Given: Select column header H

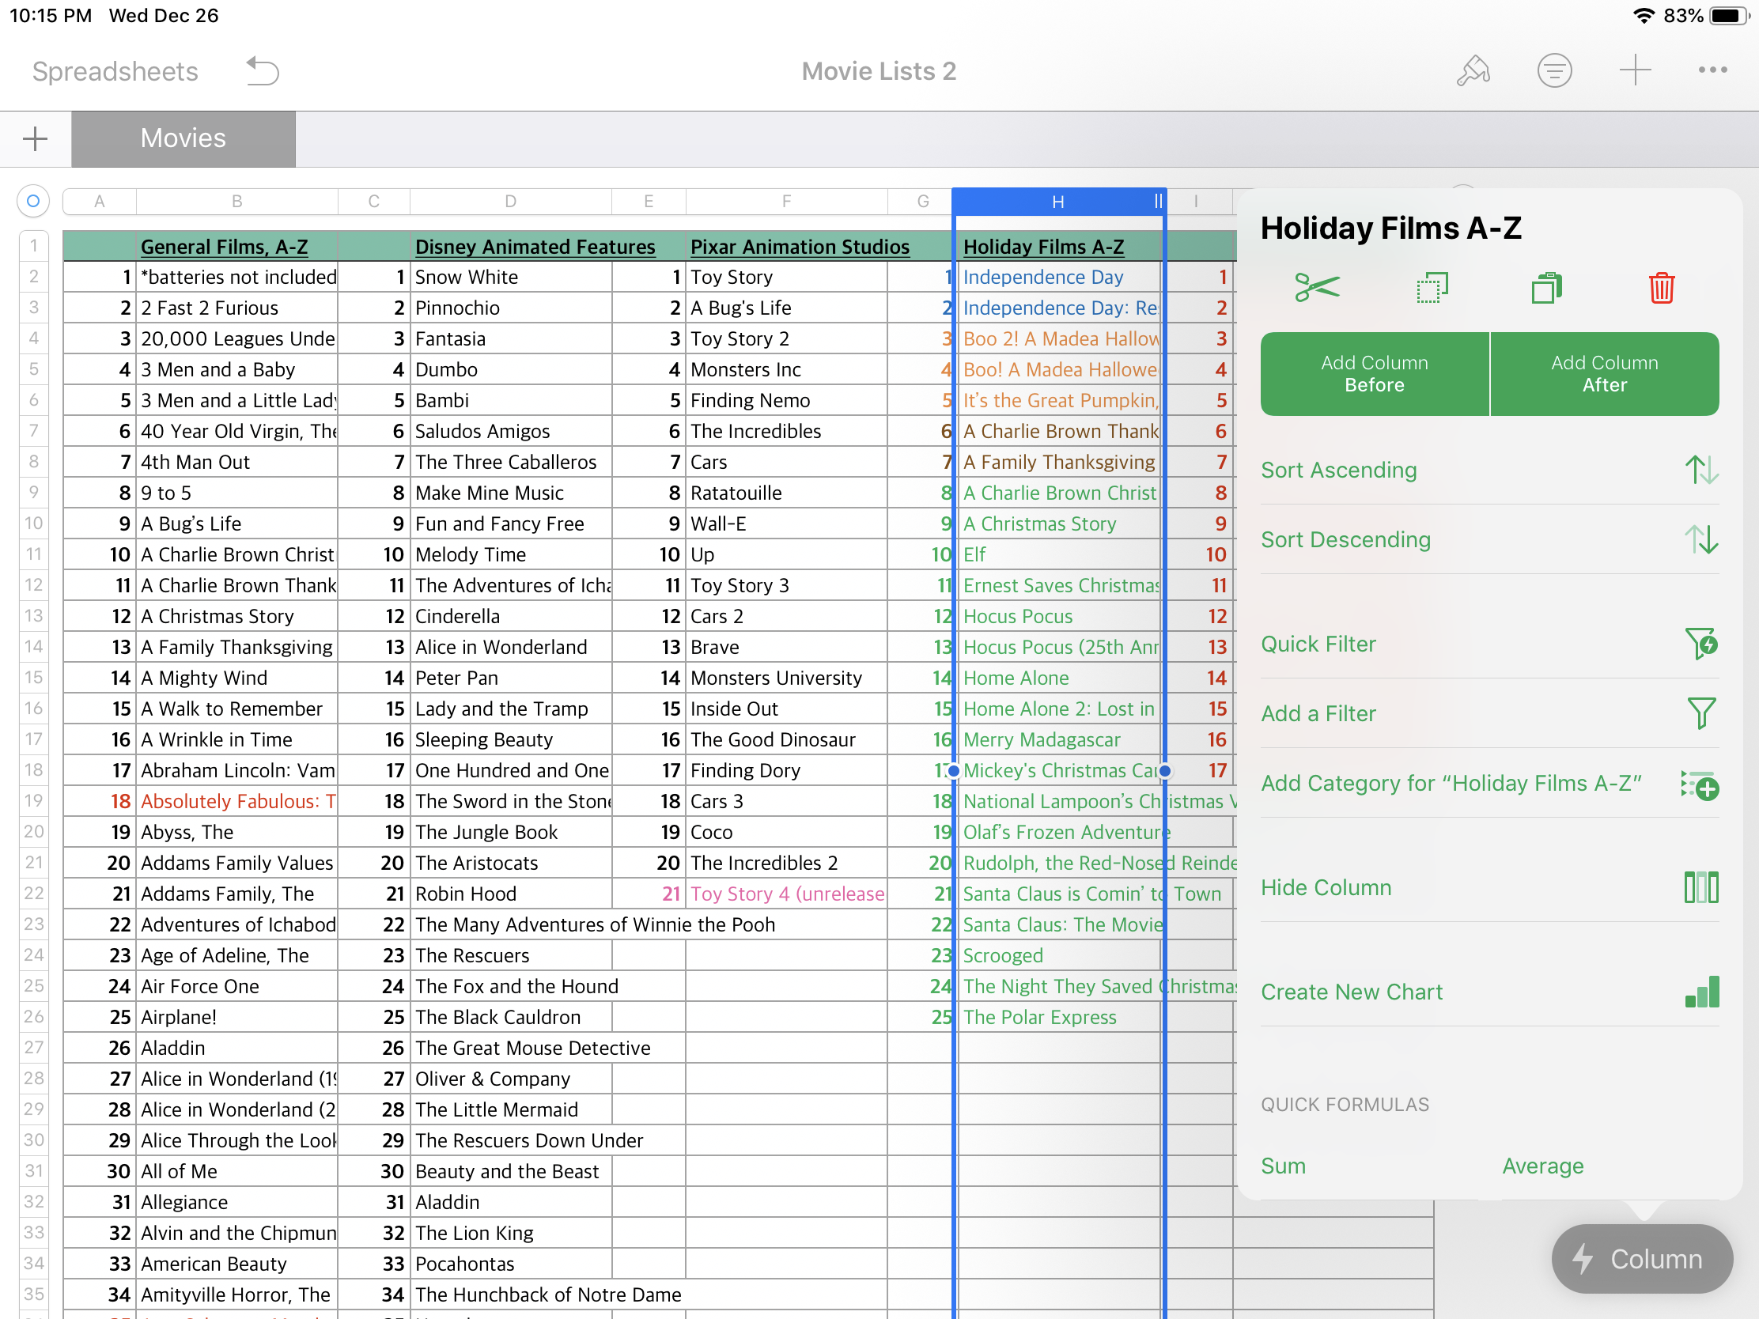Looking at the screenshot, I should [1057, 202].
